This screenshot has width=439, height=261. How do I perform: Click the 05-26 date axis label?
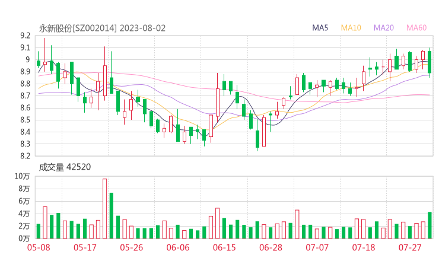point(131,247)
